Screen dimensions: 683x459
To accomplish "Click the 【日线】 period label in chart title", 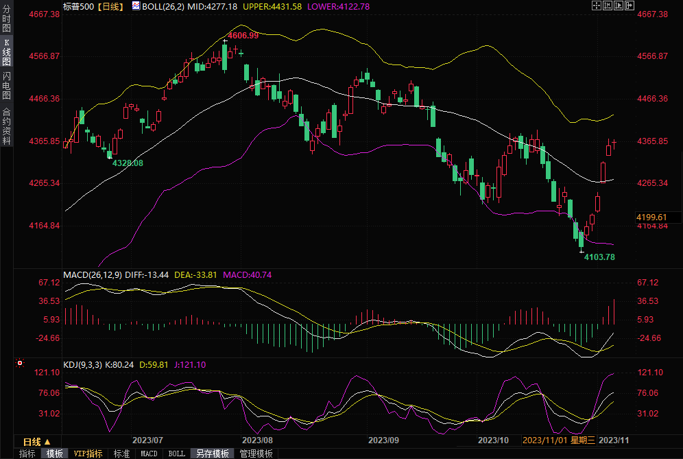I will (x=110, y=6).
